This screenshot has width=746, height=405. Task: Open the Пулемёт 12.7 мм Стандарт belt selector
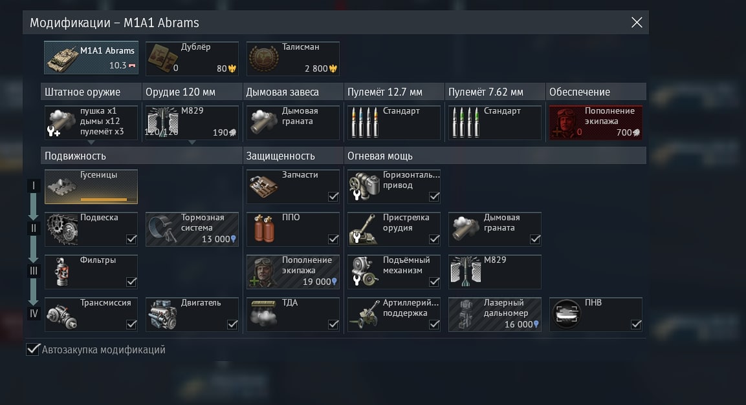tap(394, 123)
